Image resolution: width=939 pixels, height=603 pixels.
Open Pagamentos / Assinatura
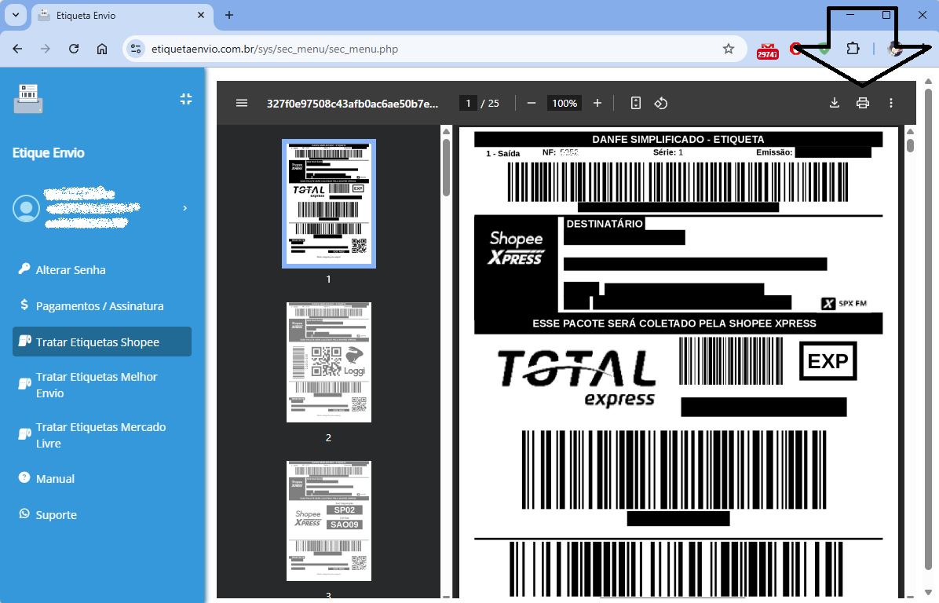(100, 306)
